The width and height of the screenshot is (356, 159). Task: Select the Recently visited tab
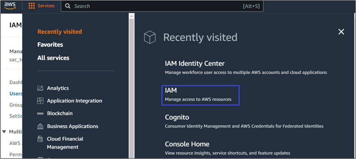point(60,32)
